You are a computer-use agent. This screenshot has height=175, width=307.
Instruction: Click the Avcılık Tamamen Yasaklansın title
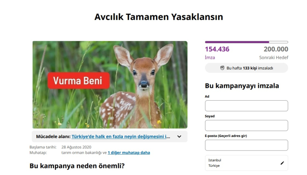(158, 17)
